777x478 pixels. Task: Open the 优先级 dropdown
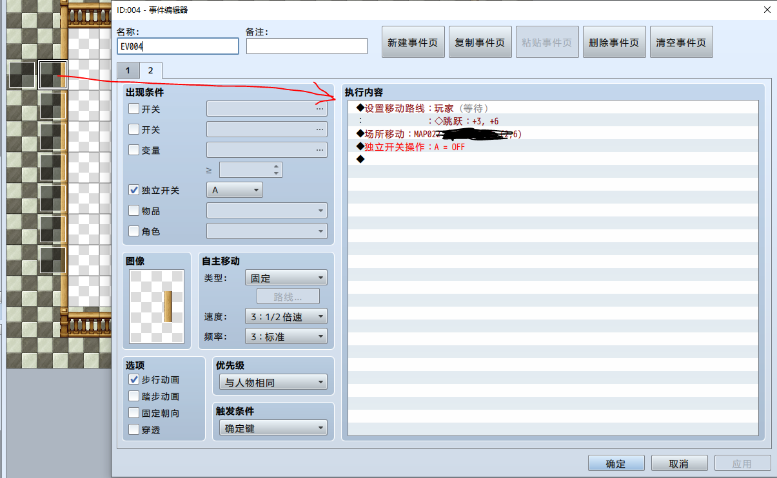(273, 383)
